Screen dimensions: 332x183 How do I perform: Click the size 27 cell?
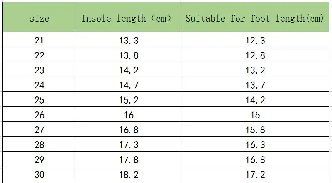39,130
